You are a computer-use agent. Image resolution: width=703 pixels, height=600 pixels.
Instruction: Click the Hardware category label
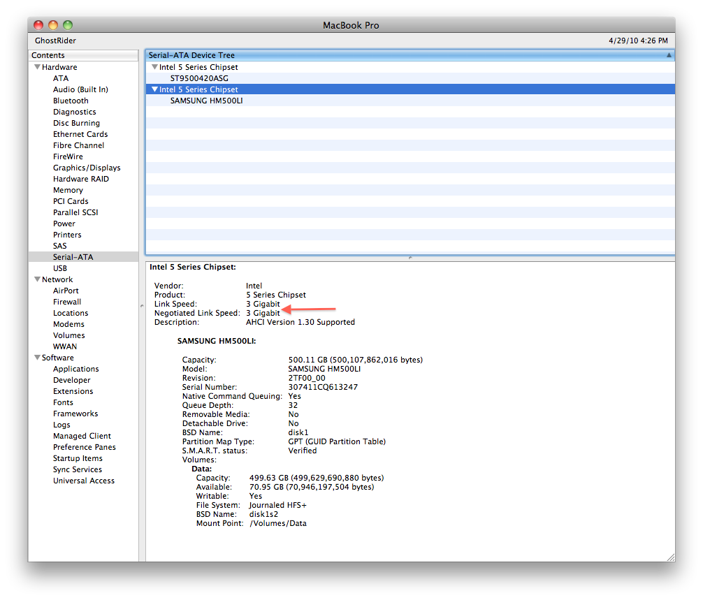(x=59, y=67)
